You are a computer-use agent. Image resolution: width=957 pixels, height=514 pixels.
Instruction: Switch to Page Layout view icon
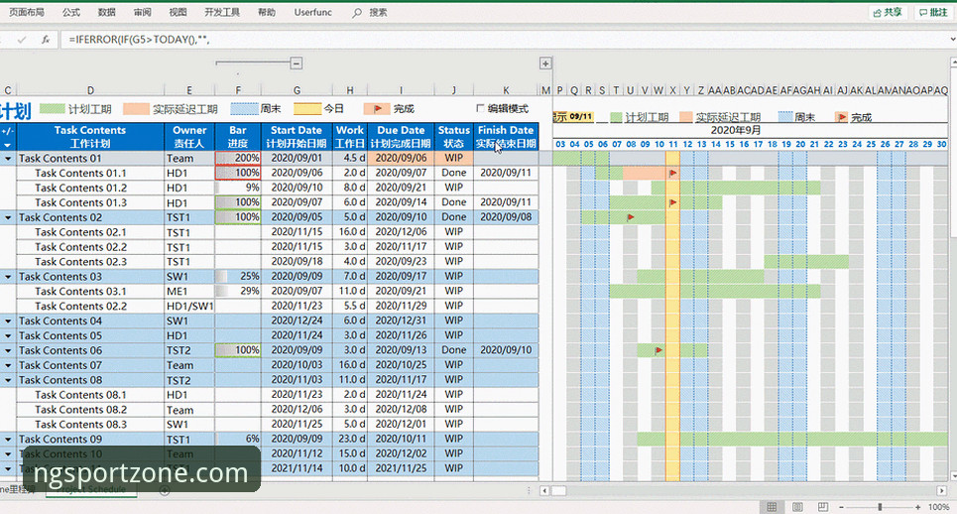(x=797, y=507)
